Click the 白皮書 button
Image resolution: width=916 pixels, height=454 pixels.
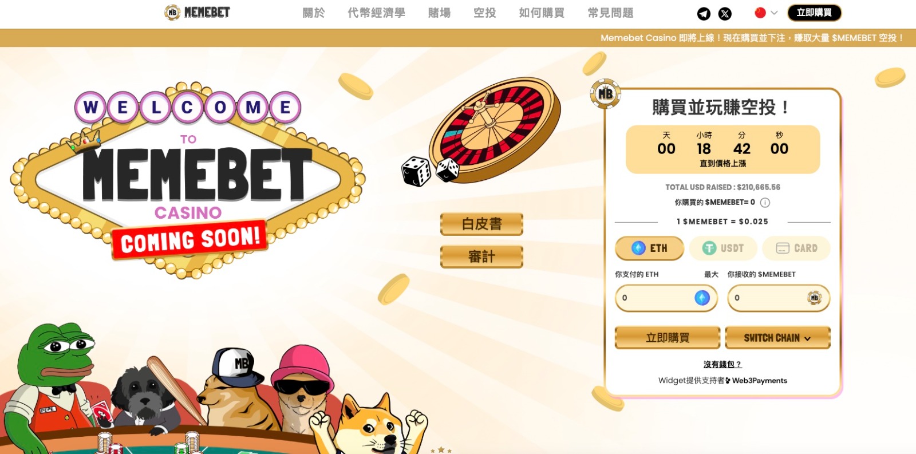tap(481, 224)
